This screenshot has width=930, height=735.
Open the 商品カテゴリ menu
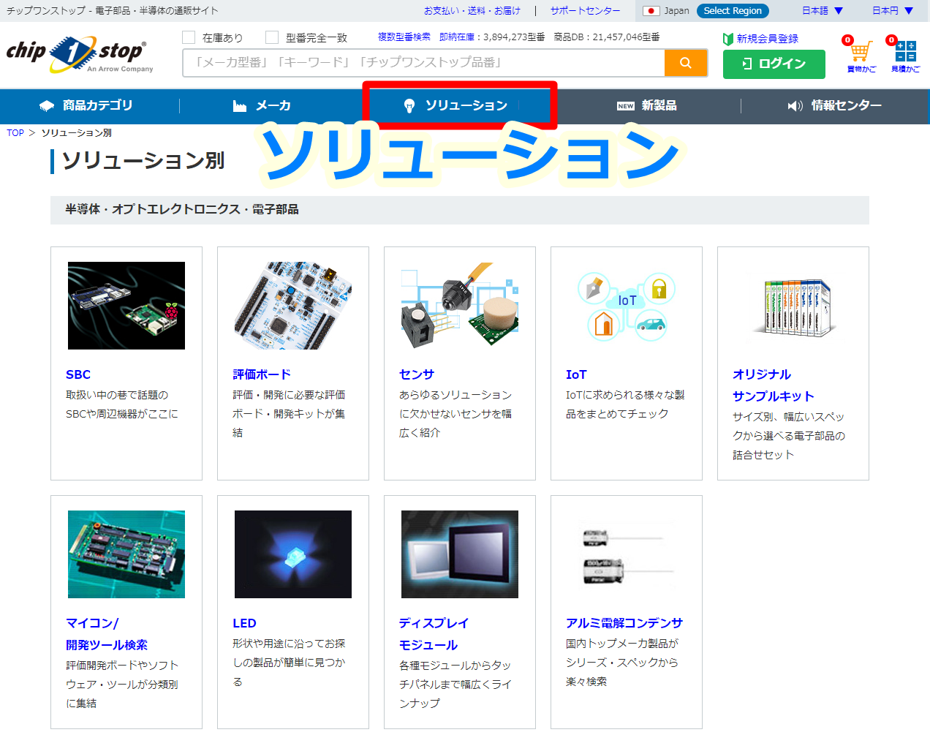(x=87, y=106)
